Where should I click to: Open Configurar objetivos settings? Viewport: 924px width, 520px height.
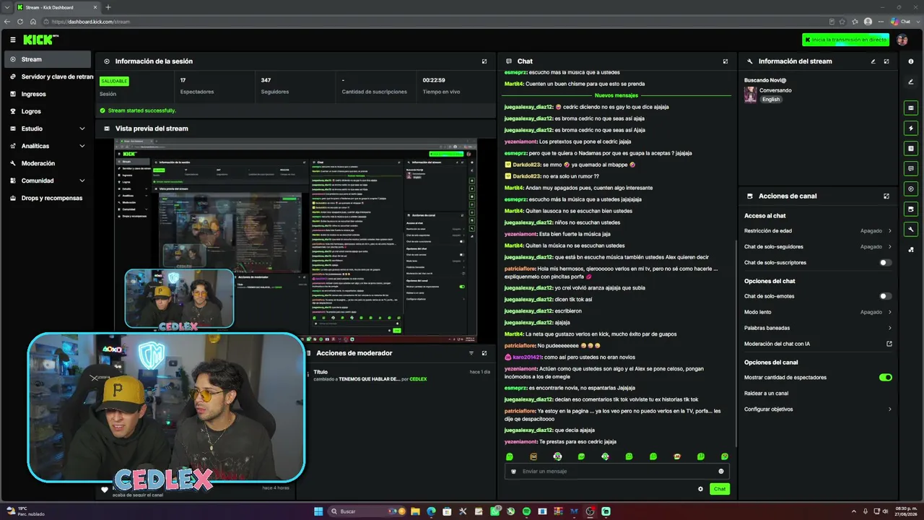click(818, 409)
